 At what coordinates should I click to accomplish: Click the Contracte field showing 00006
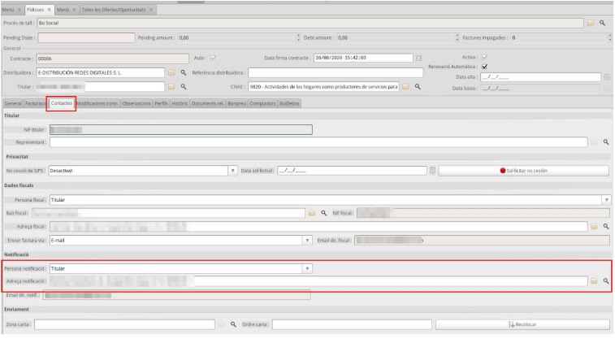(x=113, y=59)
